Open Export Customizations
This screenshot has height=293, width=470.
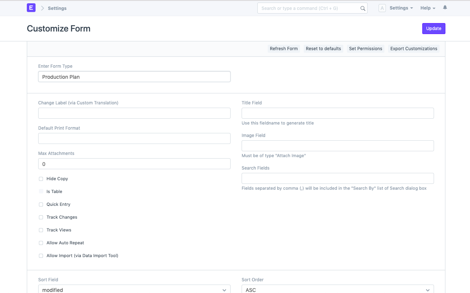(414, 48)
